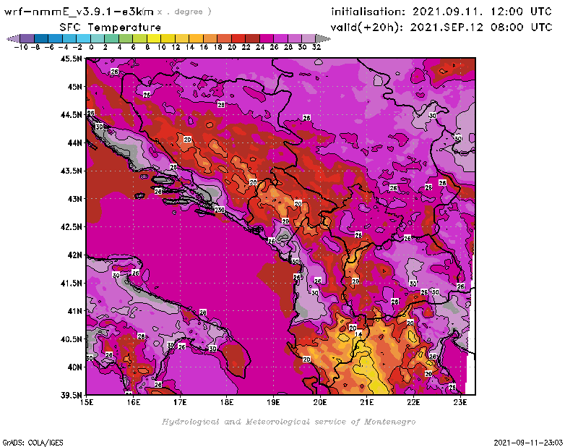Click the '16E' longitude axis label
Image resolution: width=578 pixels, height=447 pixels.
pos(134,402)
